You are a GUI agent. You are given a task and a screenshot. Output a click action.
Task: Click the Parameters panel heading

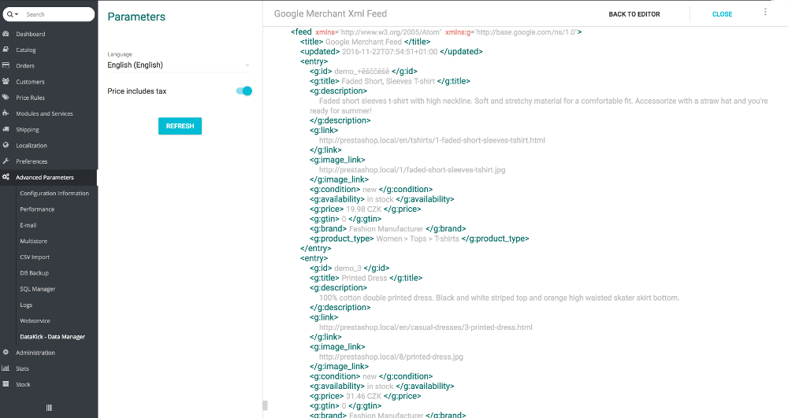coord(136,17)
